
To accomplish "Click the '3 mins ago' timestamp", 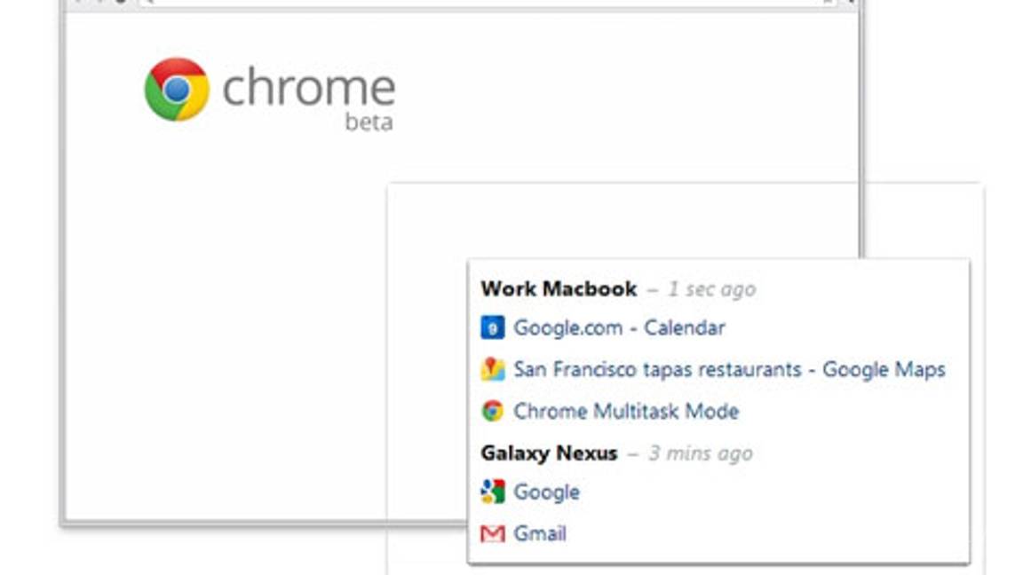I will point(700,453).
